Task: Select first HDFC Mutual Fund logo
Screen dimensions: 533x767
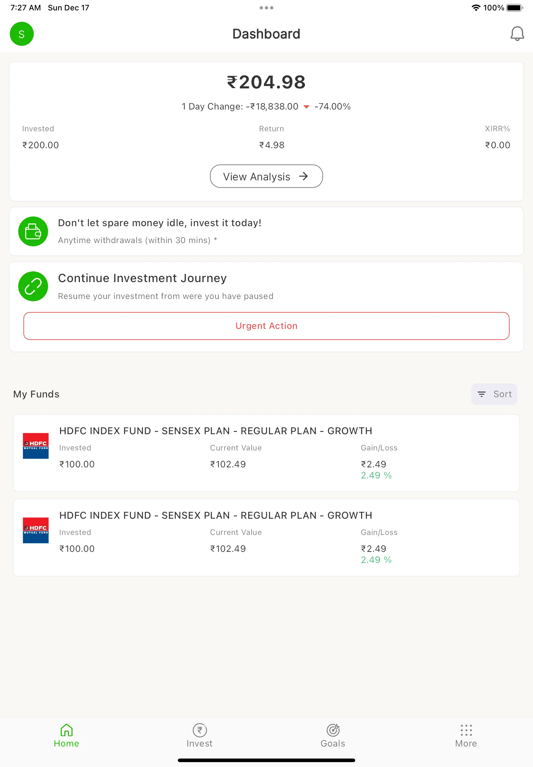Action: tap(36, 446)
